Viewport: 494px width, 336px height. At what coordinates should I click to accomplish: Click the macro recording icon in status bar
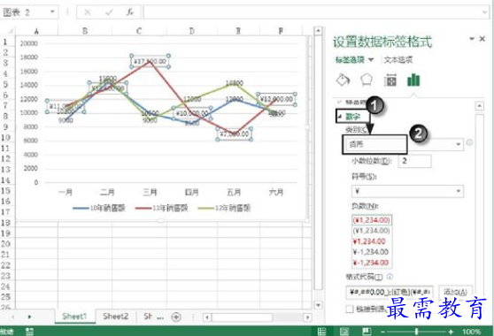point(29,332)
